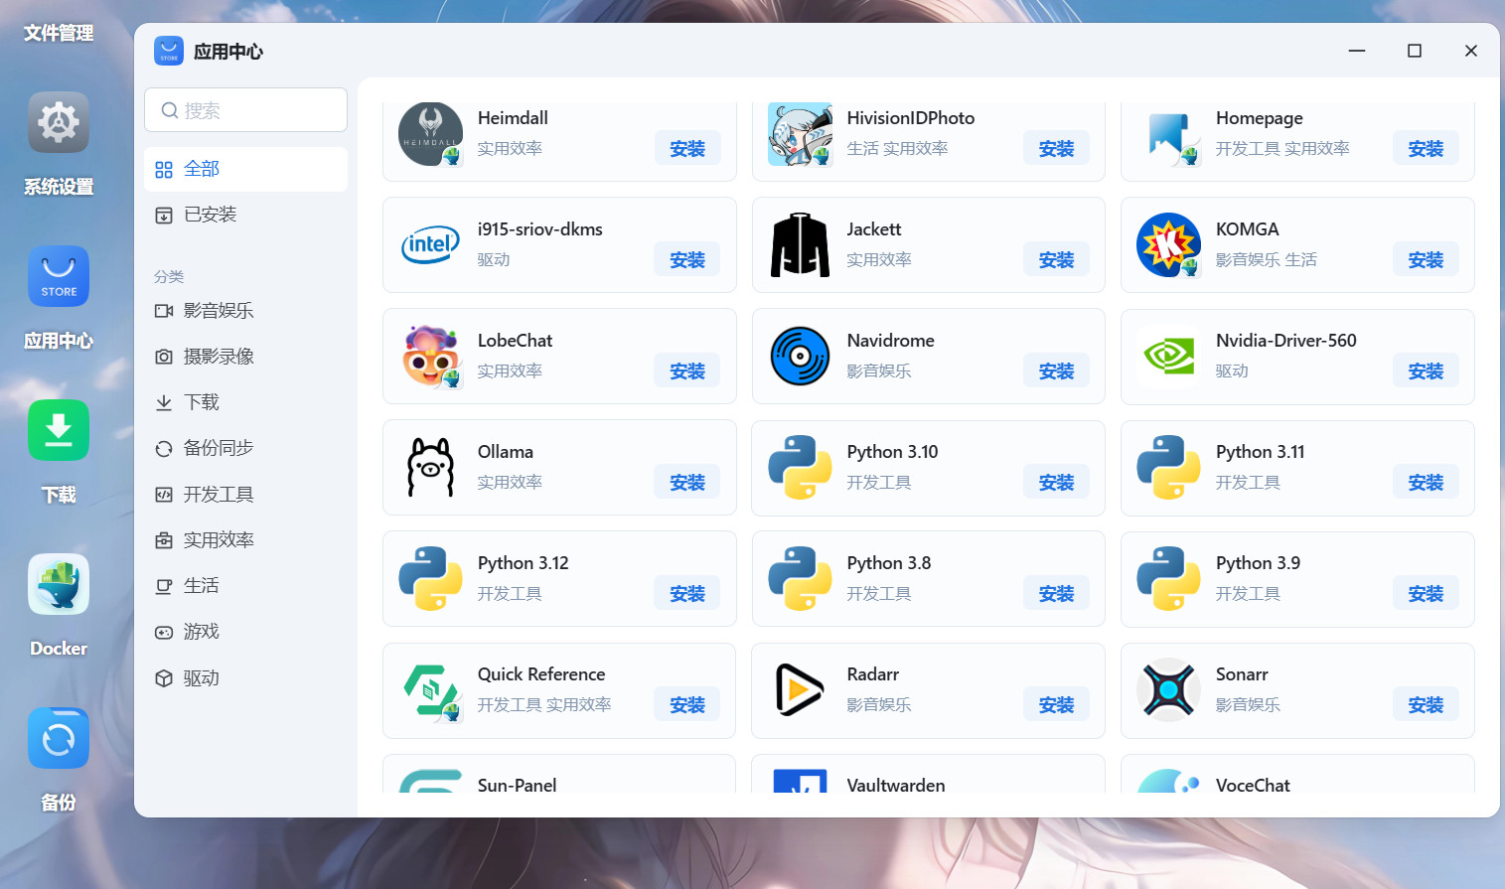
Task: Install HivisionIDPhoto
Action: click(x=1057, y=148)
